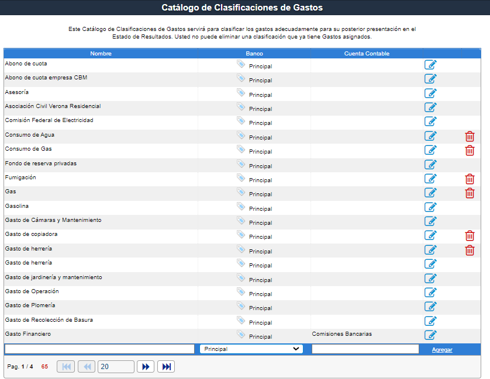Sort by Nombre column header
Image resolution: width=490 pixels, height=379 pixels.
[x=101, y=54]
